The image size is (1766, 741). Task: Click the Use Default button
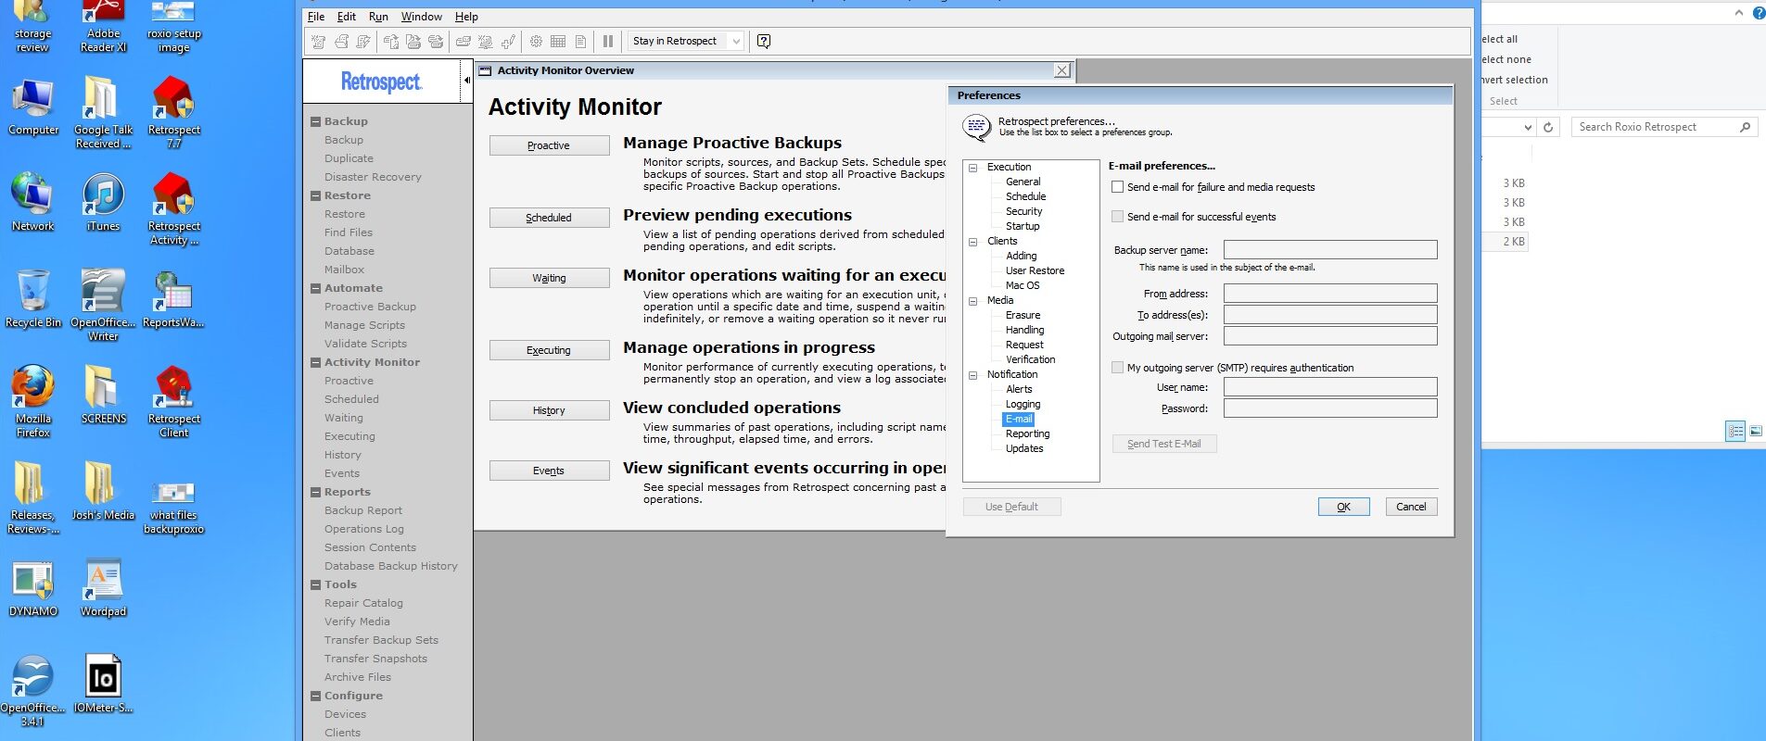(1011, 507)
